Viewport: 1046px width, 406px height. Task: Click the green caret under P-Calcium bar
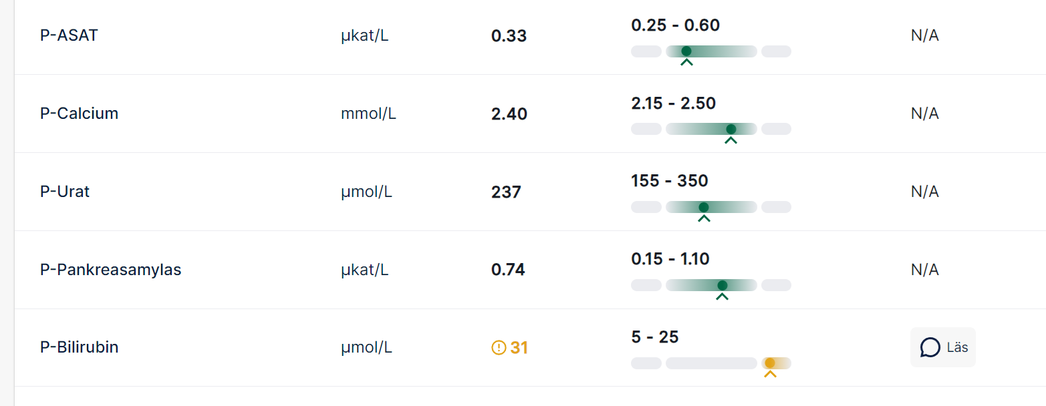(x=731, y=140)
